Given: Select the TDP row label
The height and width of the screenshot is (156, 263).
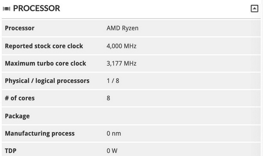Looking at the screenshot, I should pos(11,151).
